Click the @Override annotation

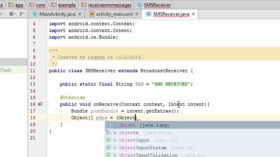pos(73,98)
